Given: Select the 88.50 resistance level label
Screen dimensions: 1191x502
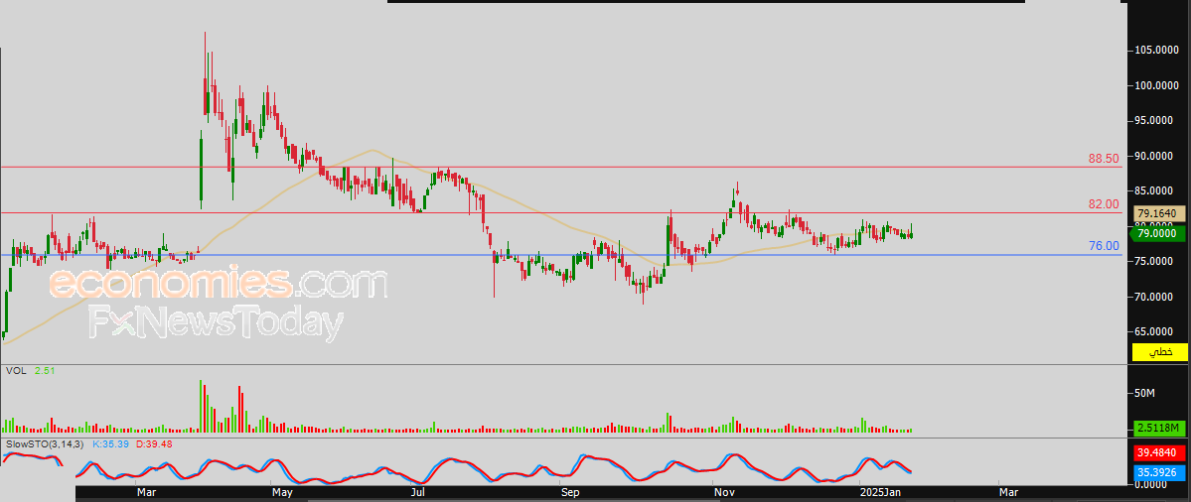Looking at the screenshot, I should point(1104,160).
